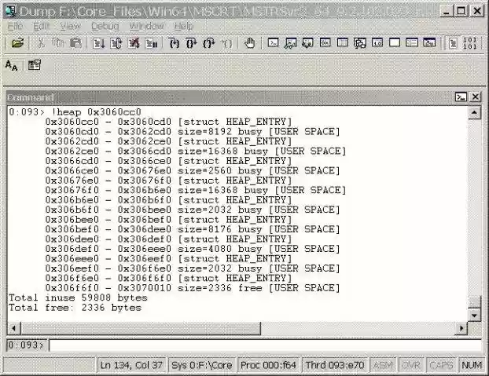Close the Command pane

tap(476, 97)
